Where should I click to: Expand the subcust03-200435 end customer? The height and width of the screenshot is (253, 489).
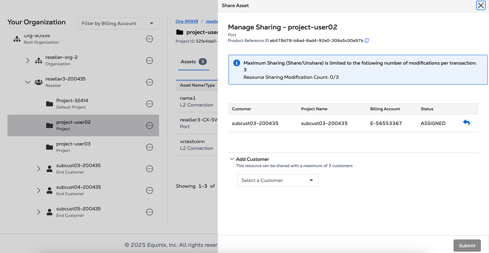click(x=39, y=169)
